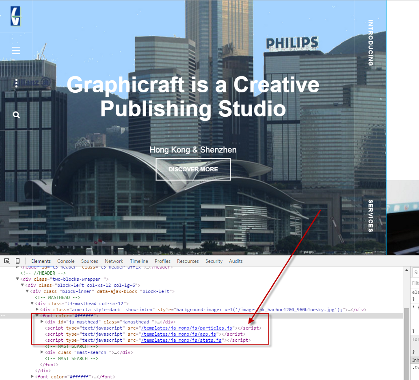
Task: Open the Resources tab
Action: (x=188, y=261)
